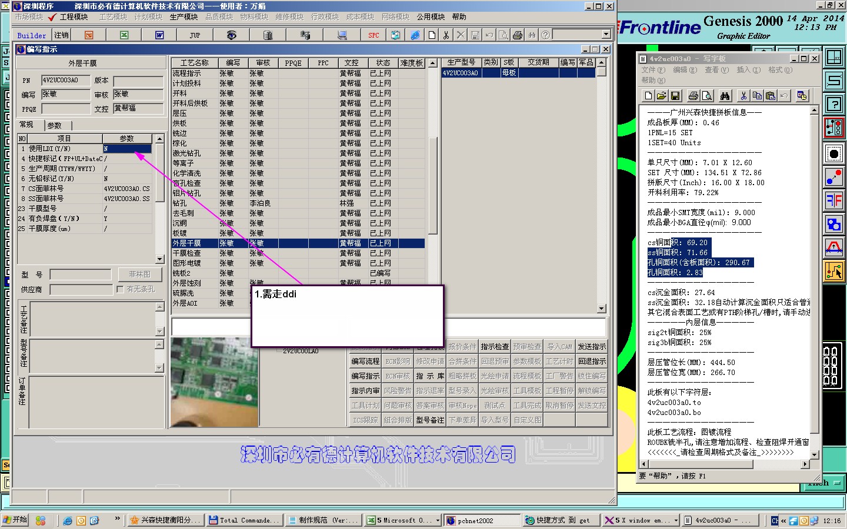Click the Excel export icon in main toolbar
847x529 pixels.
coord(124,35)
